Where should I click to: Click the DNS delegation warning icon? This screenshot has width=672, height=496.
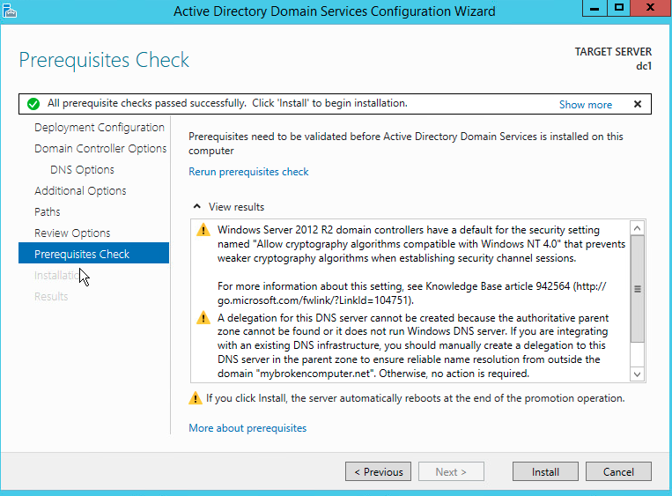click(x=203, y=318)
